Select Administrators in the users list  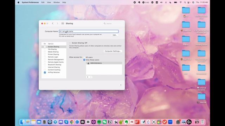coord(104,63)
